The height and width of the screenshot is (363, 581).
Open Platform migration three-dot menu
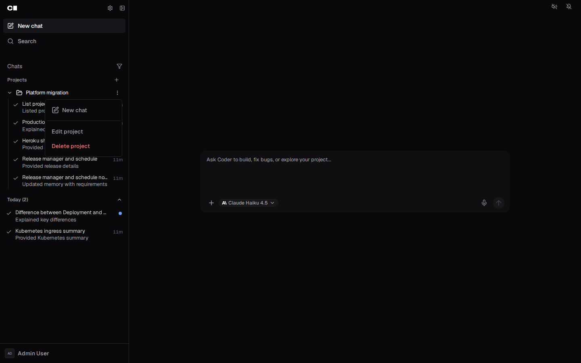117,93
